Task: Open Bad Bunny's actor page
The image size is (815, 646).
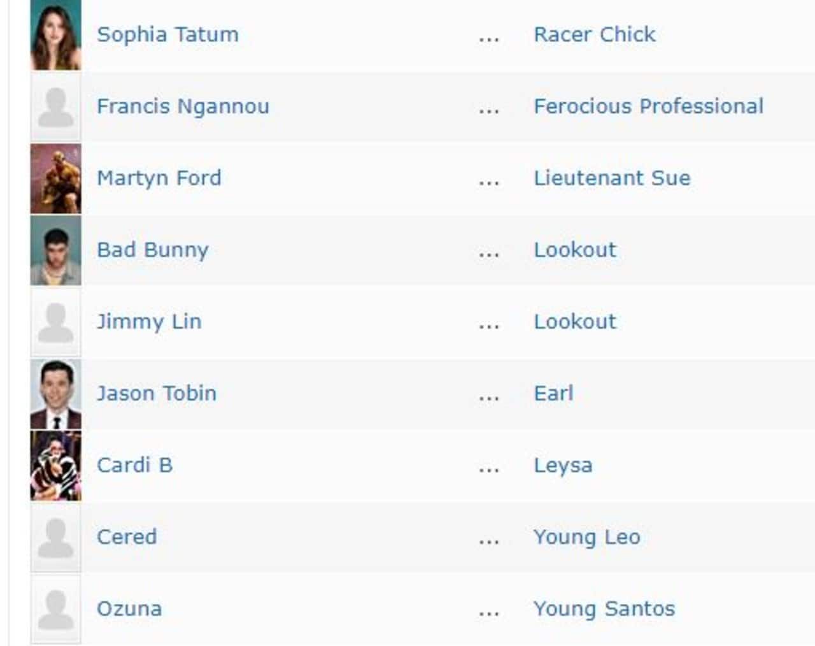Action: coord(152,250)
